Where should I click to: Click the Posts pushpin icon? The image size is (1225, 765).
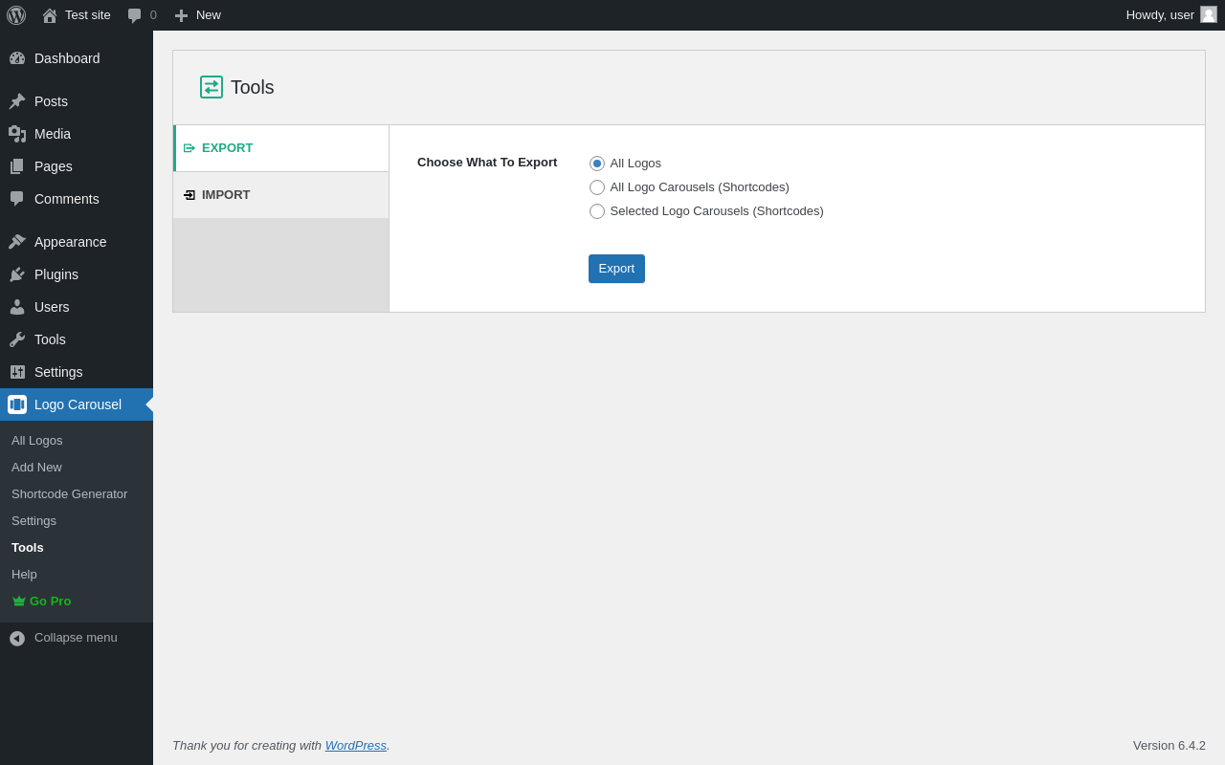pyautogui.click(x=17, y=101)
